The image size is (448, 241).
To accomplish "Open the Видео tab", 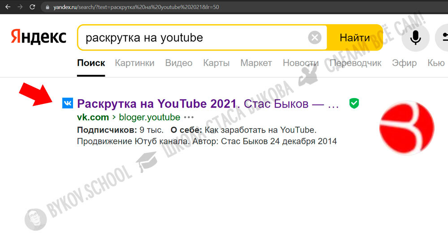I will pyautogui.click(x=179, y=63).
